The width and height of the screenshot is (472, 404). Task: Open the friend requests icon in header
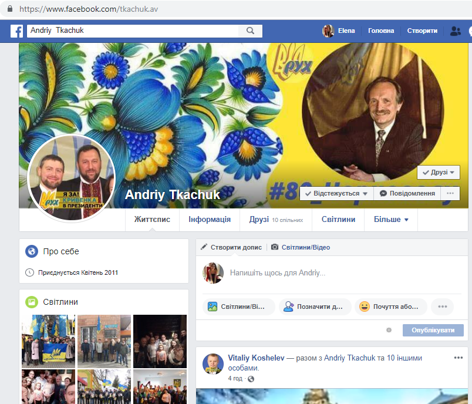pyautogui.click(x=455, y=31)
